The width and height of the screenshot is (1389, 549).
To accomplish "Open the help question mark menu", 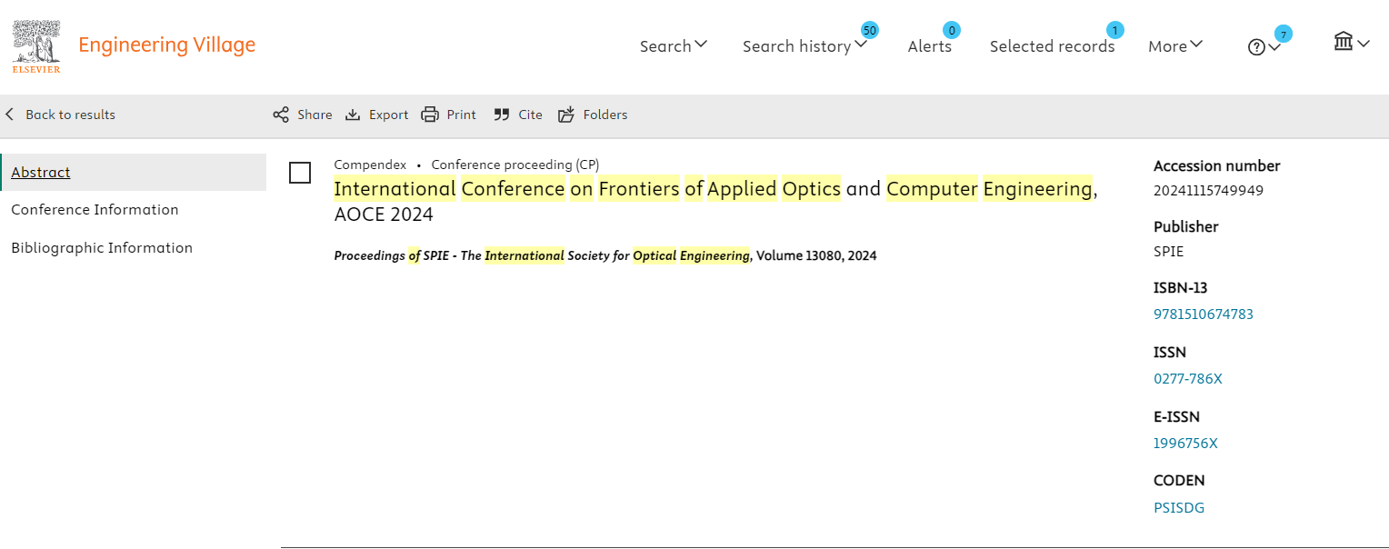I will pos(1264,47).
